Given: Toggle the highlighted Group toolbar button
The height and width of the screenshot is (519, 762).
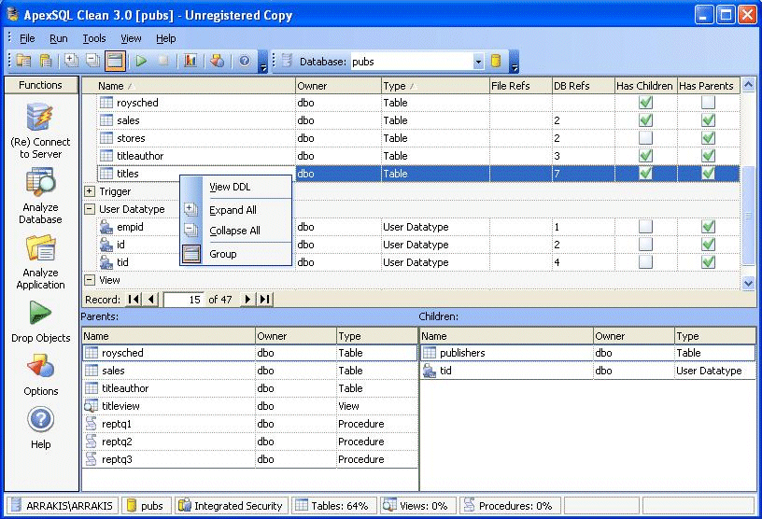Looking at the screenshot, I should (x=115, y=61).
